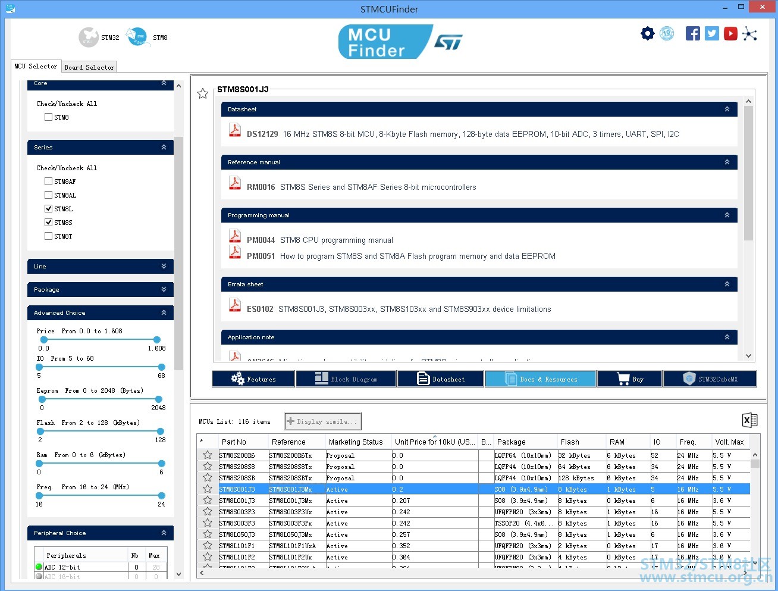Viewport: 778px width, 591px height.
Task: Open PM0051 PDF icon
Action: 235,252
